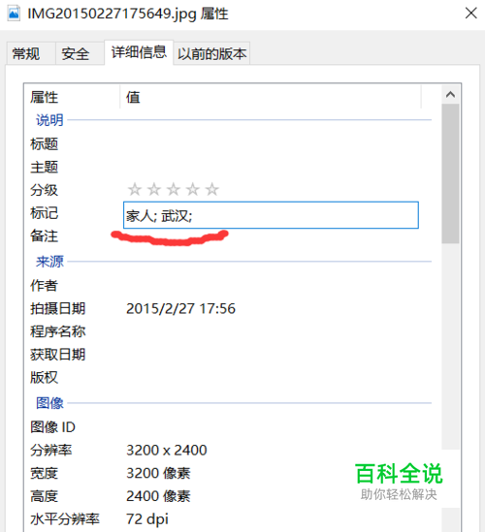Image resolution: width=485 pixels, height=532 pixels.
Task: Click the value 72 dpi
Action: [x=147, y=519]
